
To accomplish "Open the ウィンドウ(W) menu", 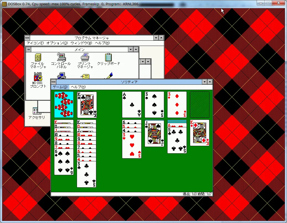I will (x=81, y=43).
